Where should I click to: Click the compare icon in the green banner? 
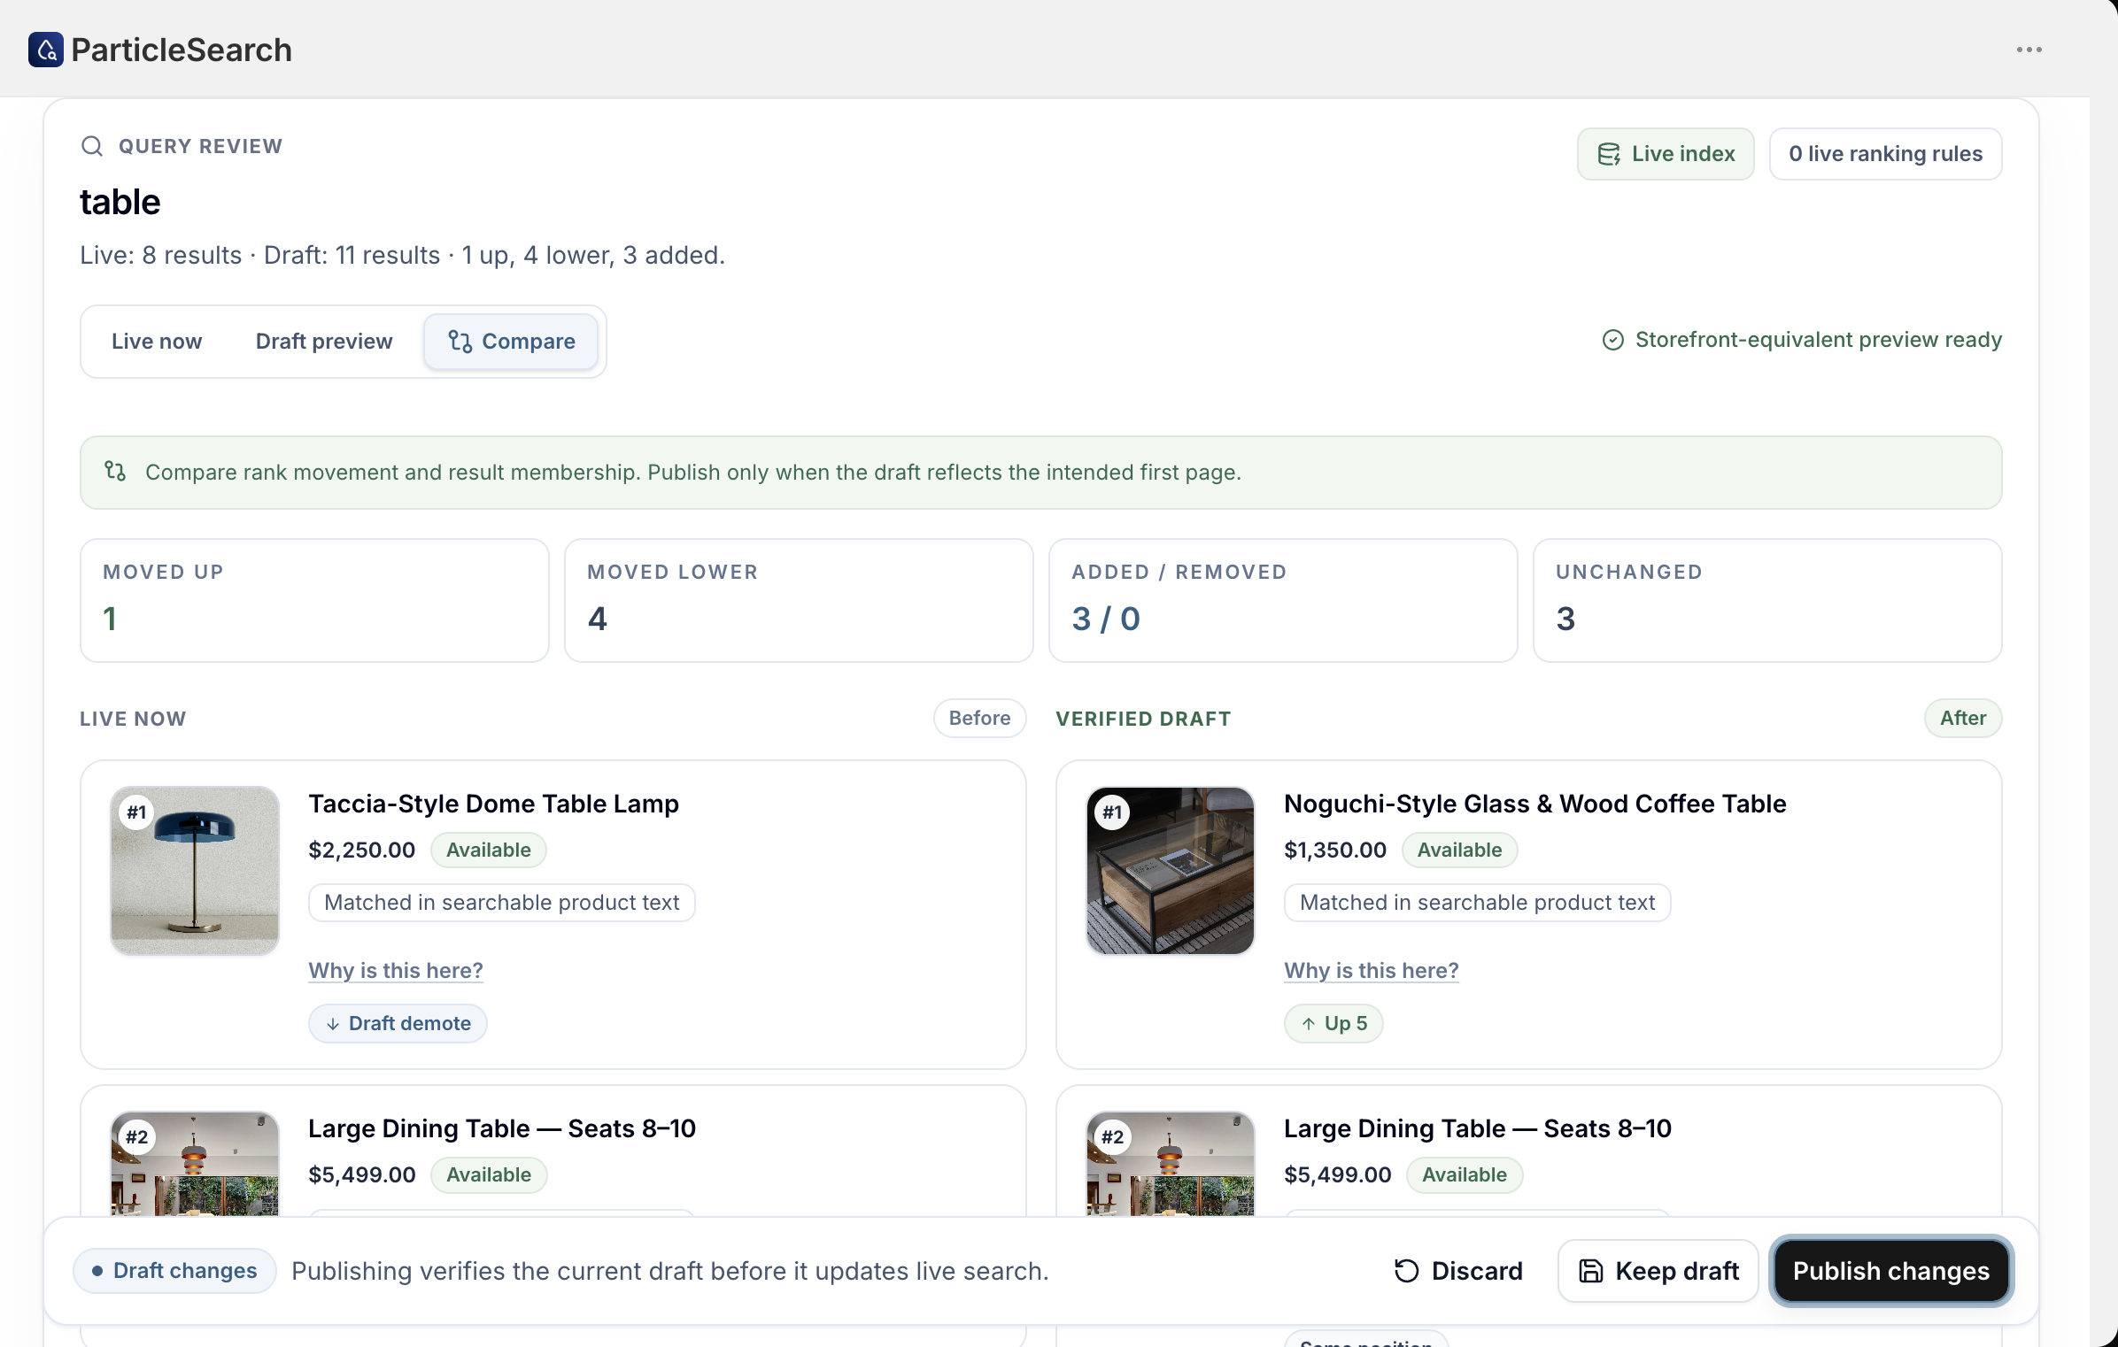(115, 471)
